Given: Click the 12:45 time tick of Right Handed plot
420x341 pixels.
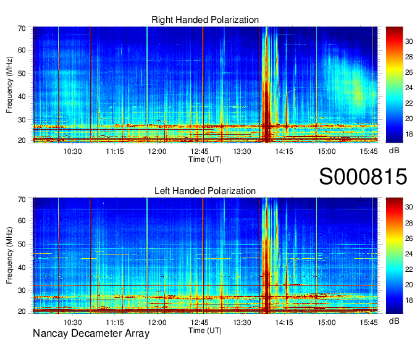Looking at the screenshot, I should (199, 151).
